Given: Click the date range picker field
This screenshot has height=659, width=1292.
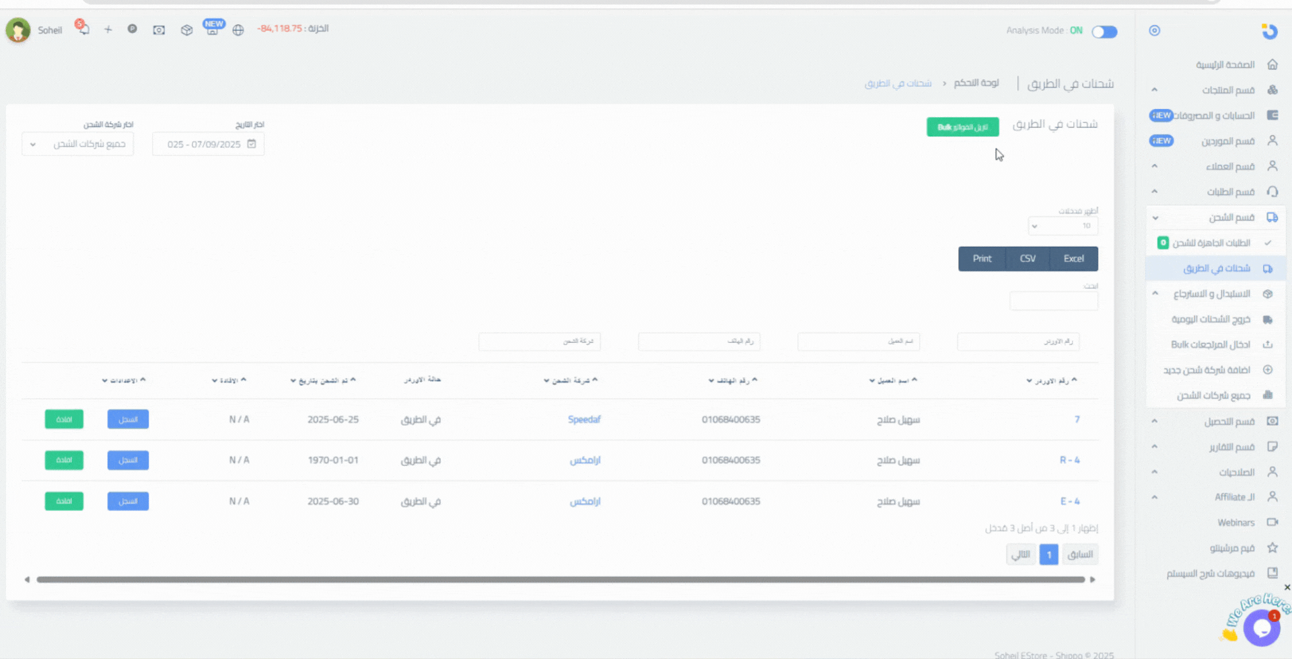Looking at the screenshot, I should click(209, 144).
